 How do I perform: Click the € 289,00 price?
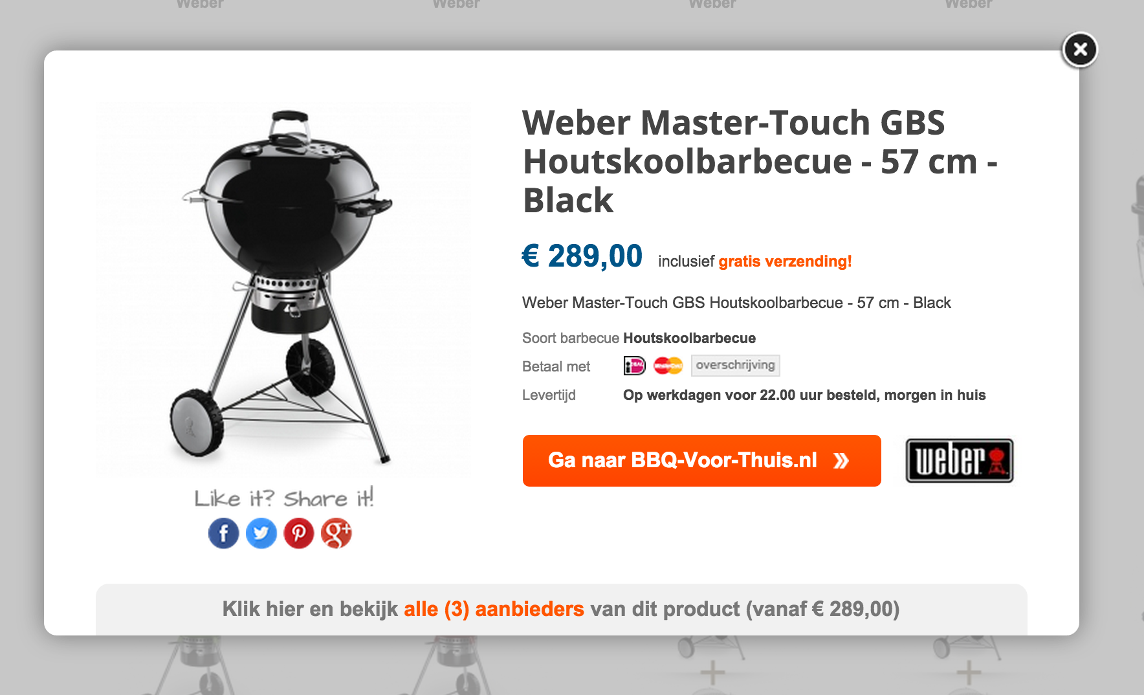click(x=582, y=256)
